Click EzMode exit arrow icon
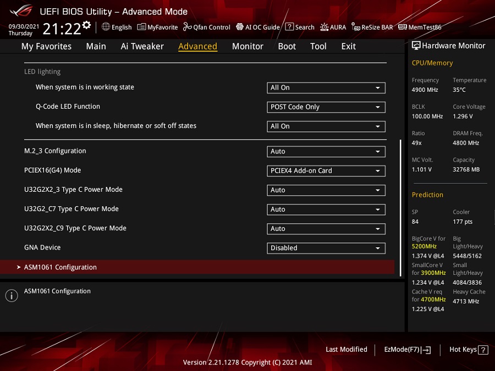 click(426, 350)
